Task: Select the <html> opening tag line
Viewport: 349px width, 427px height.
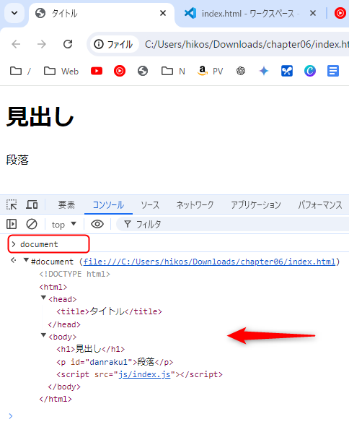Action: pyautogui.click(x=53, y=287)
